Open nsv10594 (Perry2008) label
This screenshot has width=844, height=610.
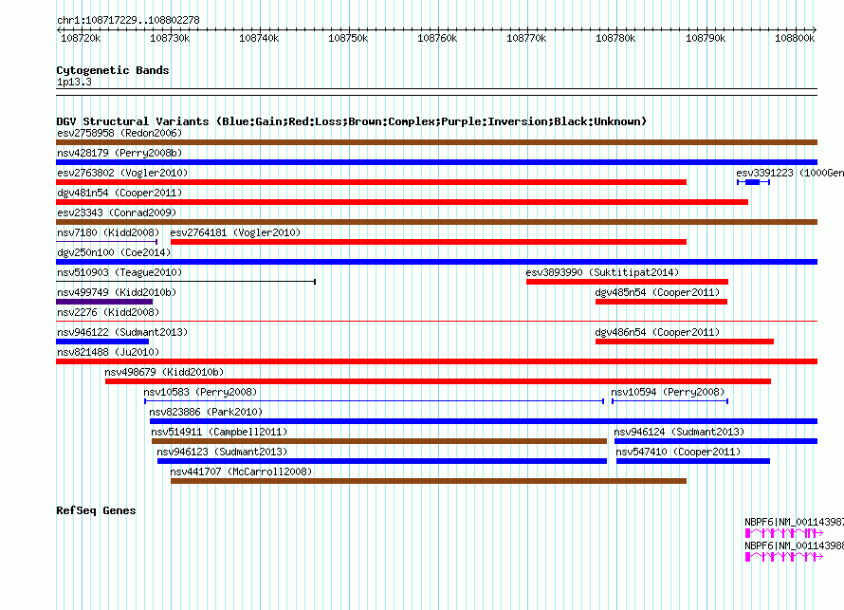668,392
